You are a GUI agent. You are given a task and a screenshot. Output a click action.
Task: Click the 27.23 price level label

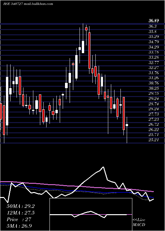[x=154, y=119]
